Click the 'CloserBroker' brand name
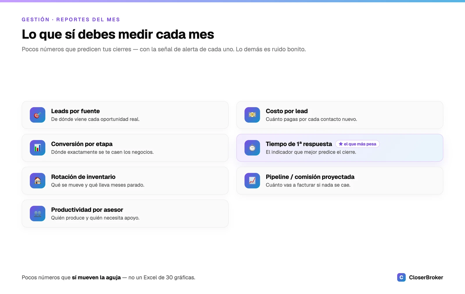The width and height of the screenshot is (465, 294). click(x=426, y=277)
